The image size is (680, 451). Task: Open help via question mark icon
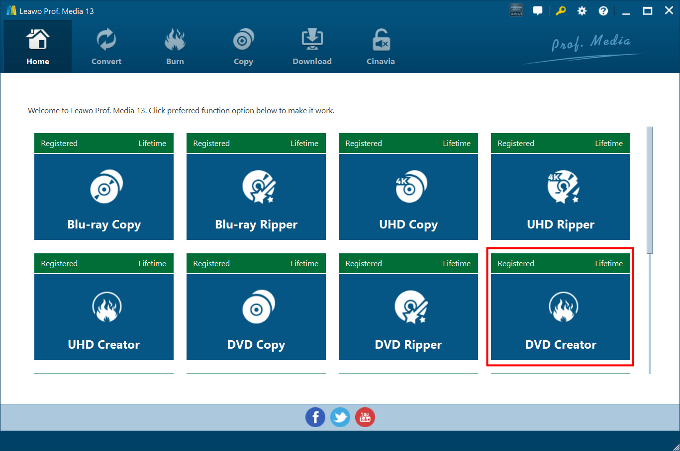coord(603,11)
